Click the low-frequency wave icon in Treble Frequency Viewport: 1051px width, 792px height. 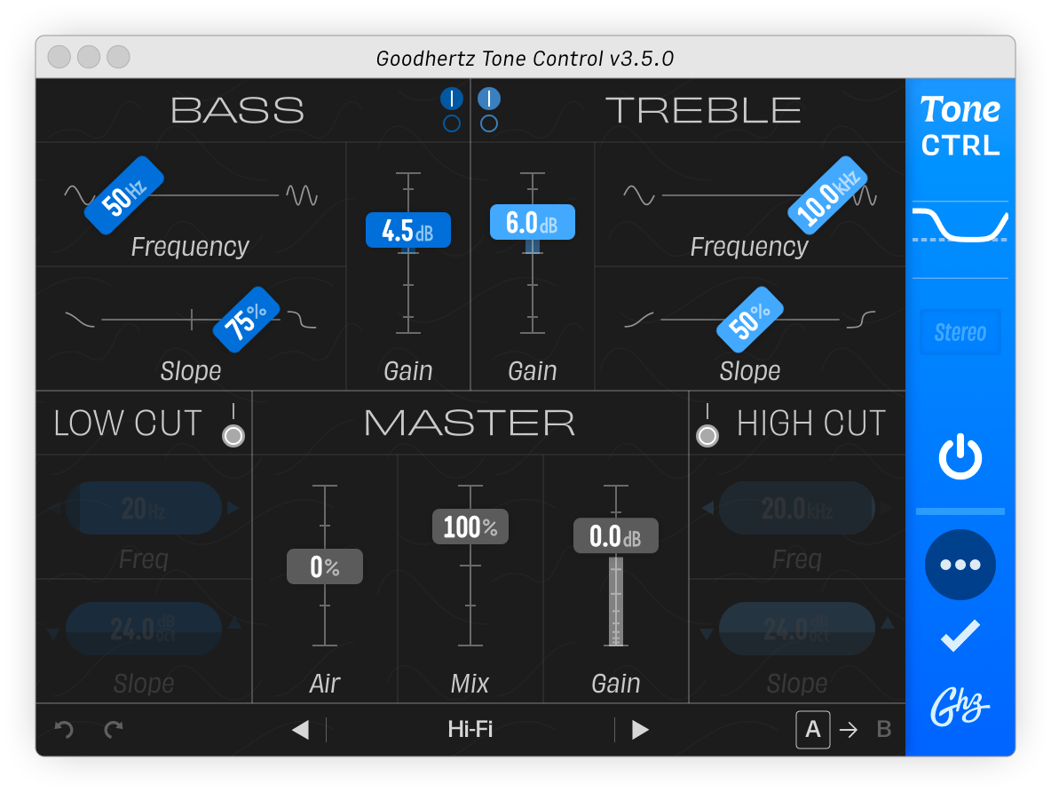[x=639, y=195]
